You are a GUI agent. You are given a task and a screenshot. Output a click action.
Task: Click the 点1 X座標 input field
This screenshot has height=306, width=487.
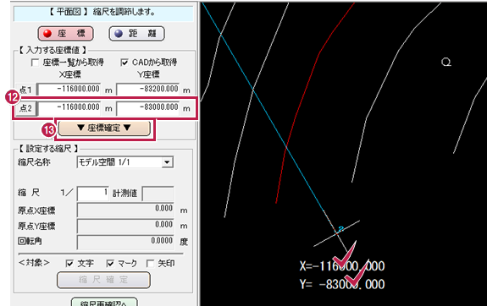pos(69,90)
